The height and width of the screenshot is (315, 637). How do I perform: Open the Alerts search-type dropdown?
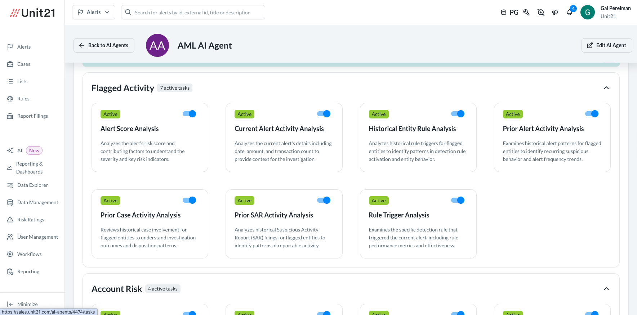[94, 12]
